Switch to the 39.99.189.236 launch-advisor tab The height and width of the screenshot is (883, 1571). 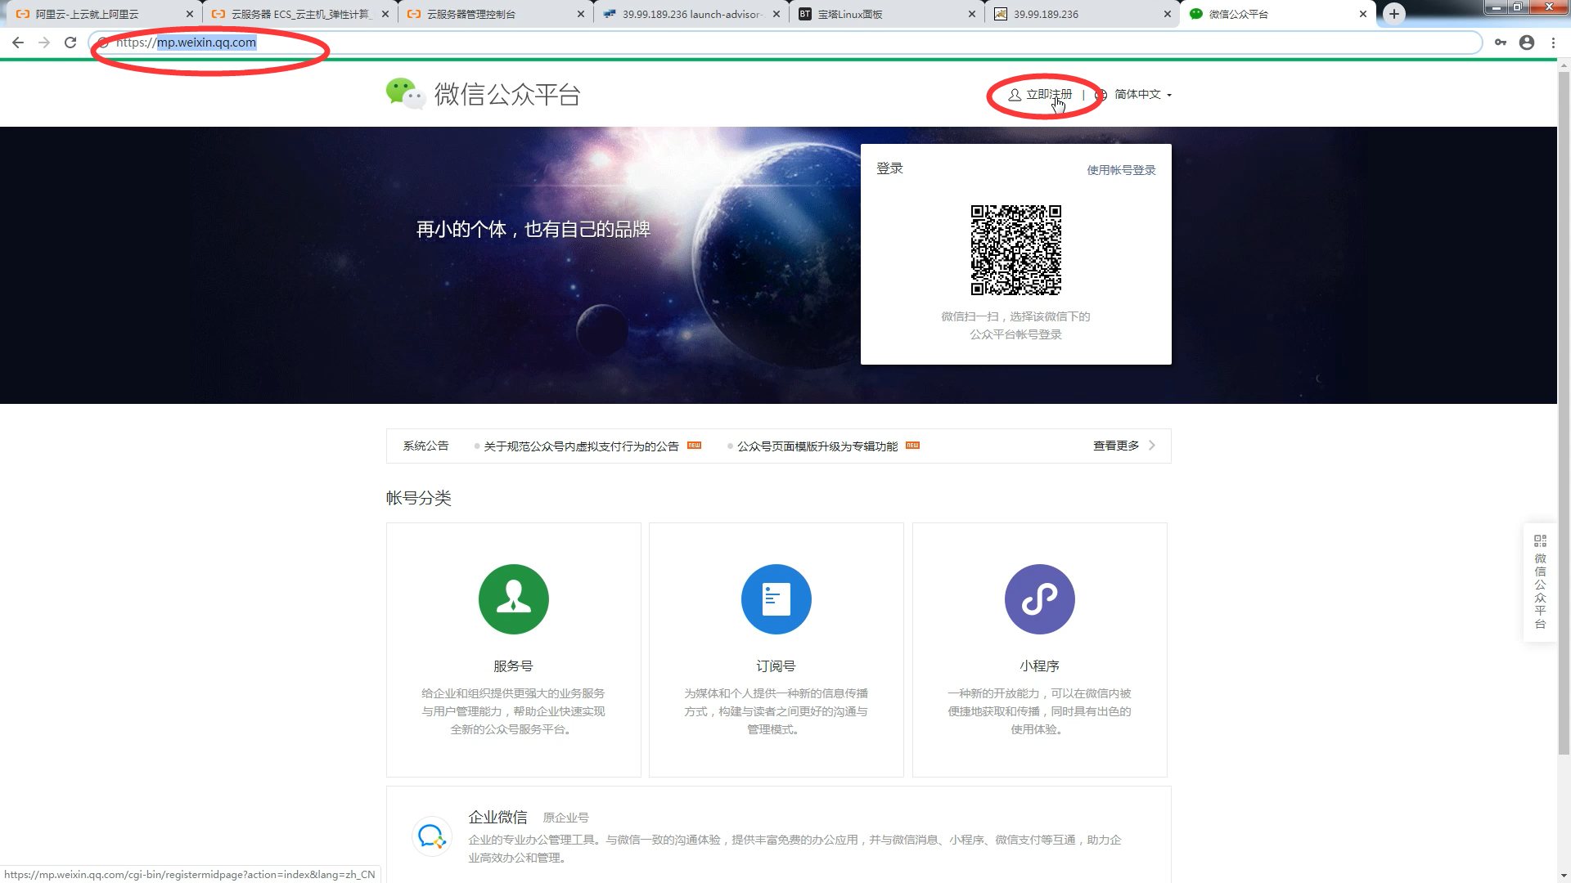[x=691, y=14]
